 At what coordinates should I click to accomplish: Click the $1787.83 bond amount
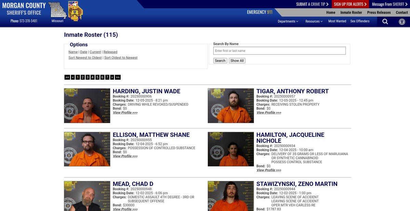point(274,209)
